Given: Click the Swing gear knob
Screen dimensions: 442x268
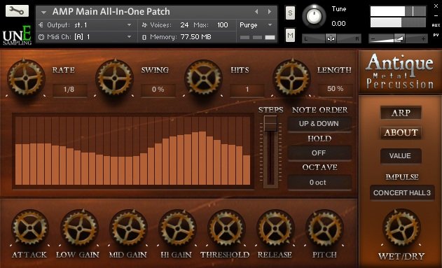Looking at the screenshot, I should coord(114,78).
